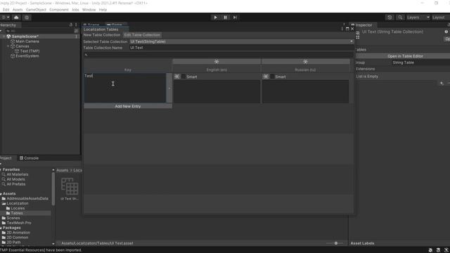Click the toolbar search magnifier icon
Screen dimensions: 450x253
click(x=400, y=18)
